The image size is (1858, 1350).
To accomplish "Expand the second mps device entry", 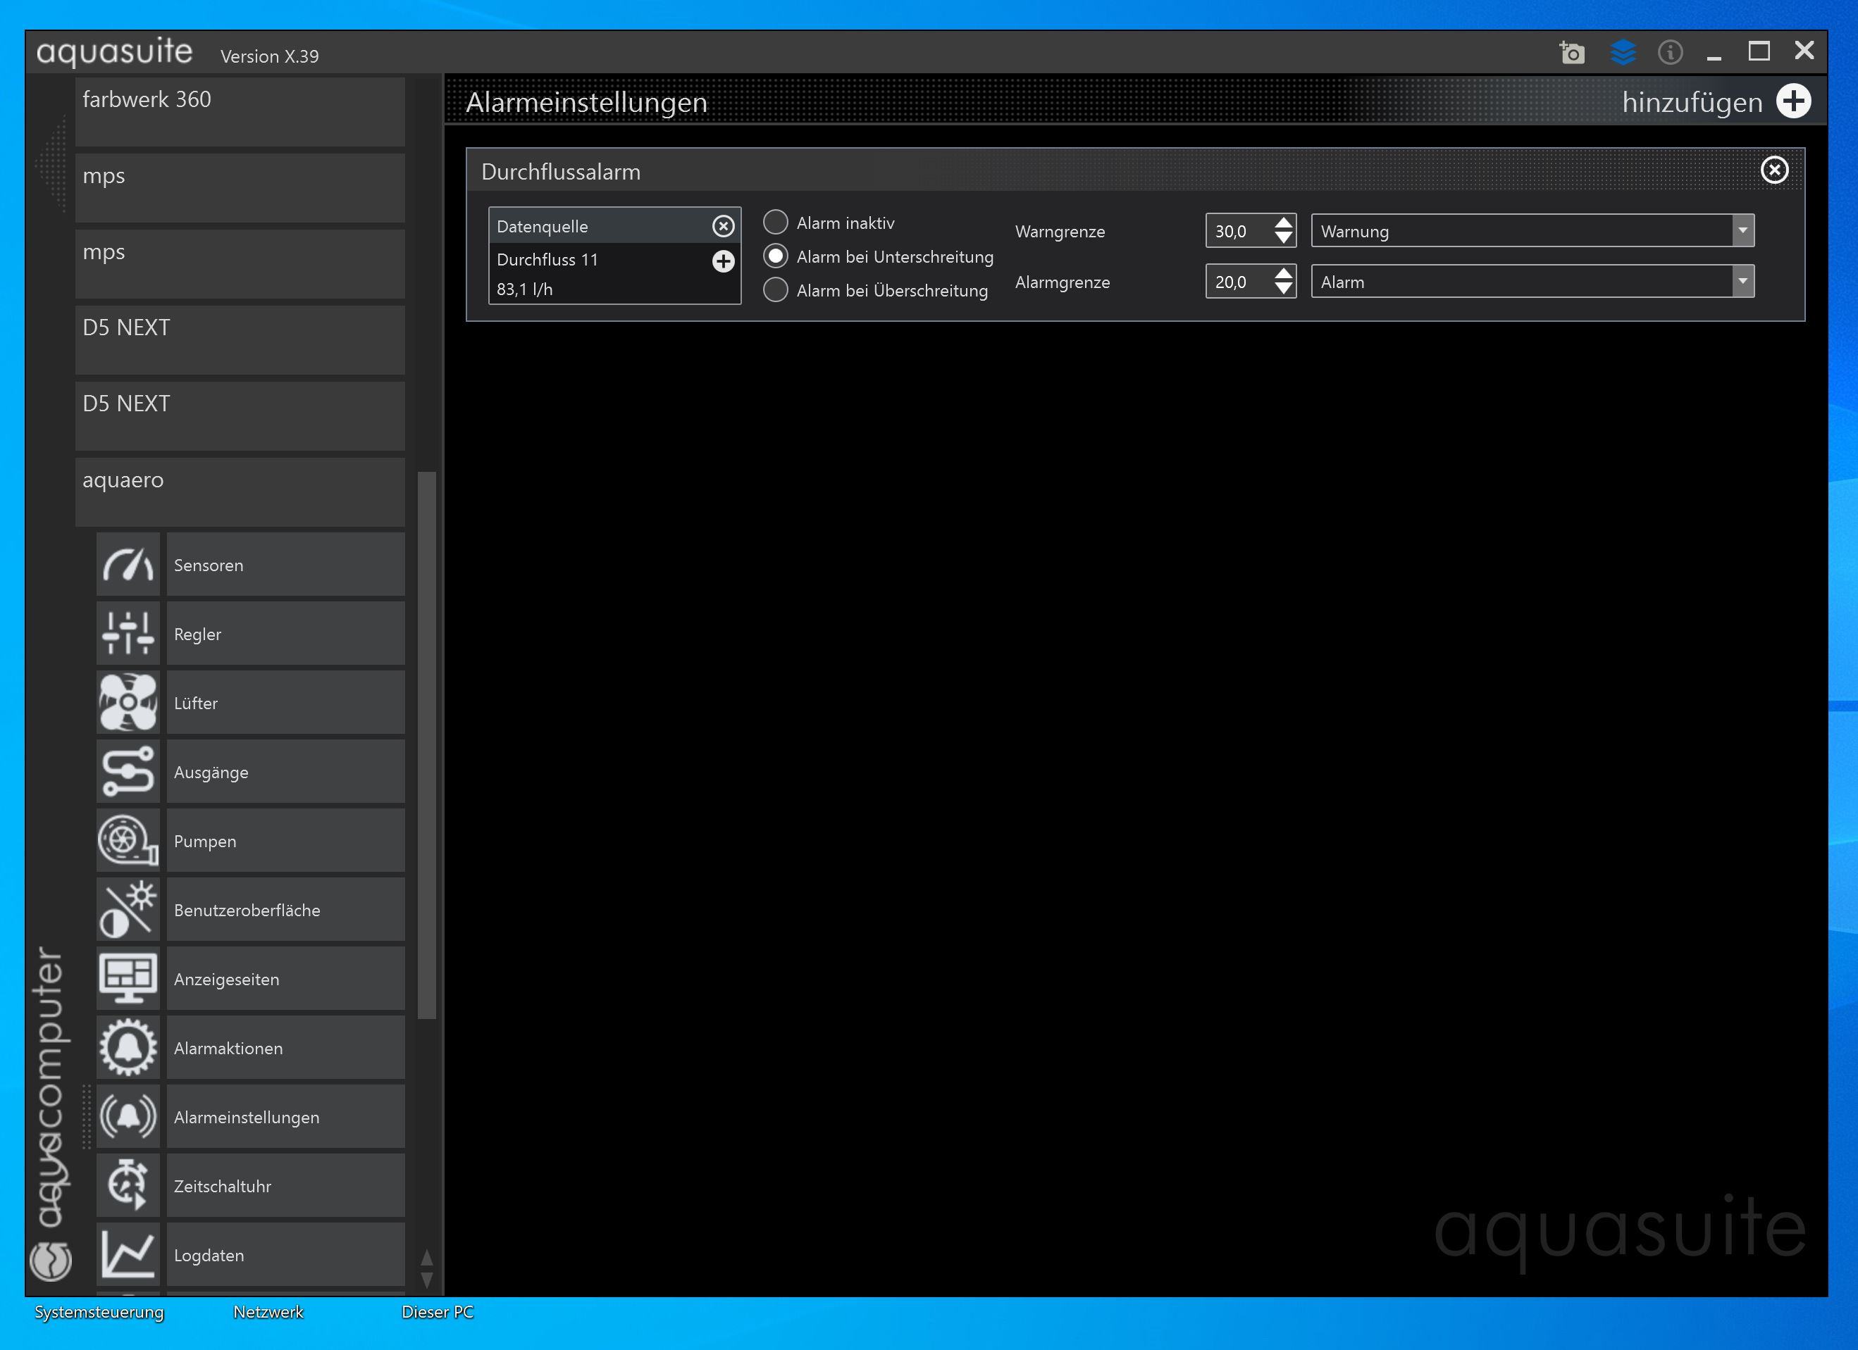I will (x=240, y=264).
